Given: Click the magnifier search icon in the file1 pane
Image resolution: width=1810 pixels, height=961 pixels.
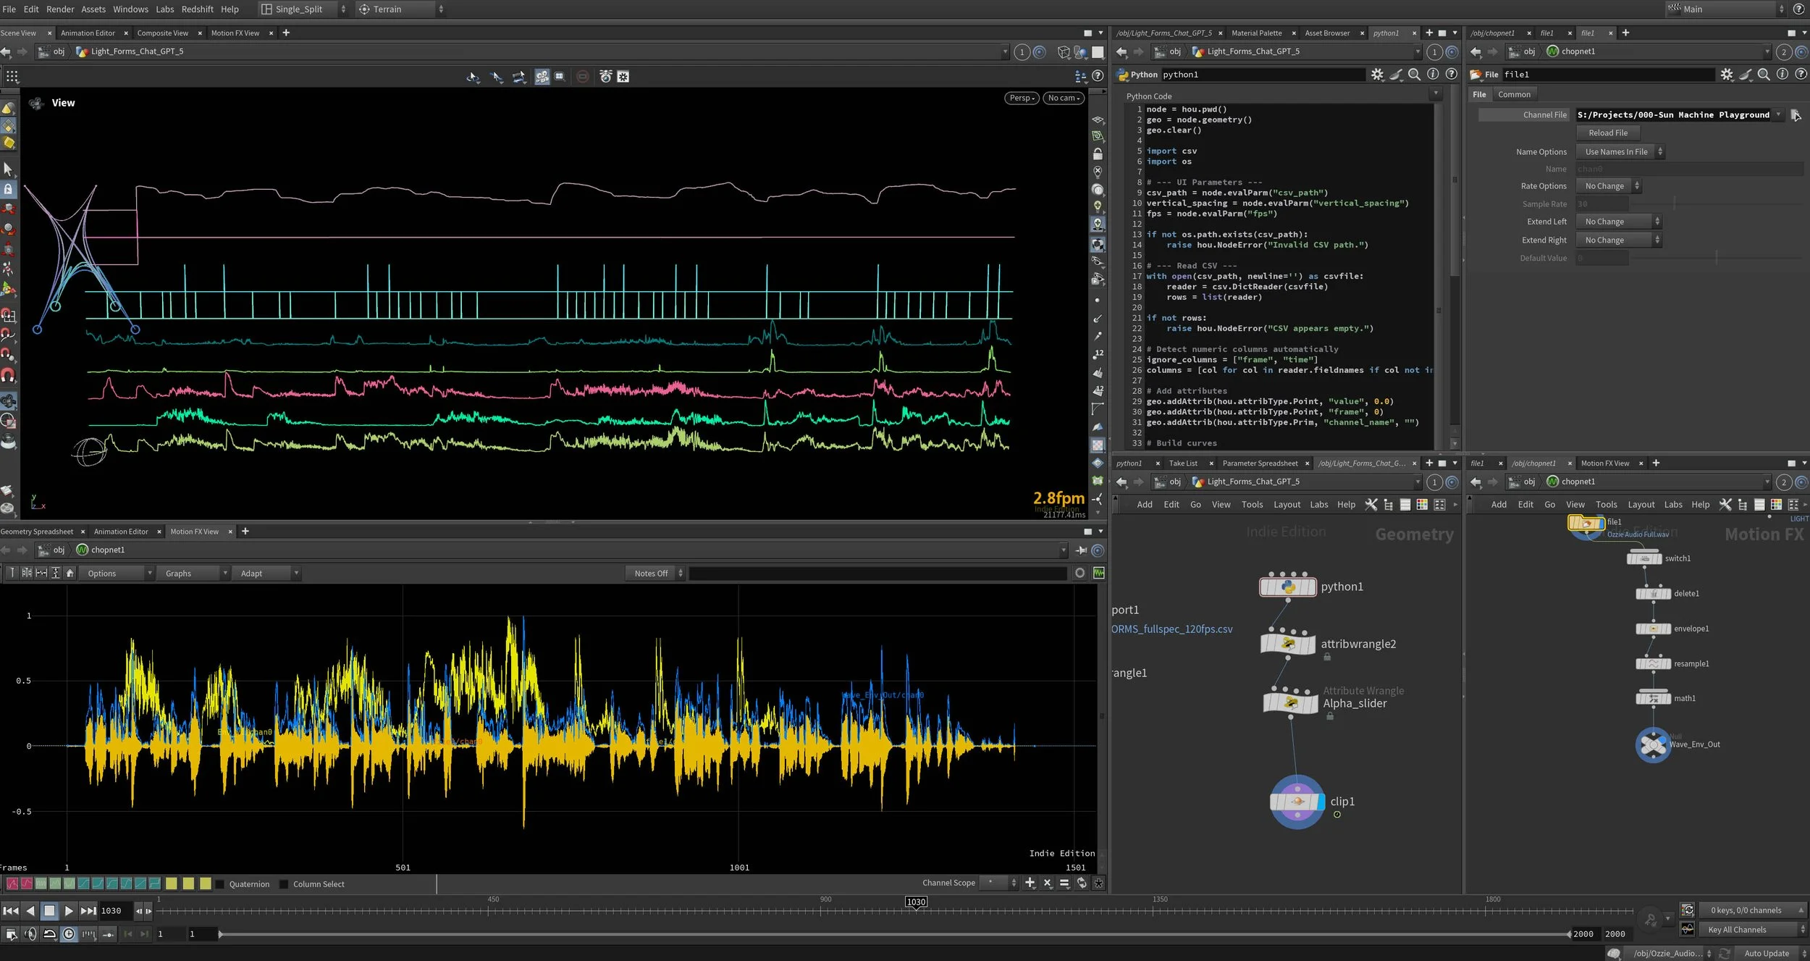Looking at the screenshot, I should (x=1764, y=75).
